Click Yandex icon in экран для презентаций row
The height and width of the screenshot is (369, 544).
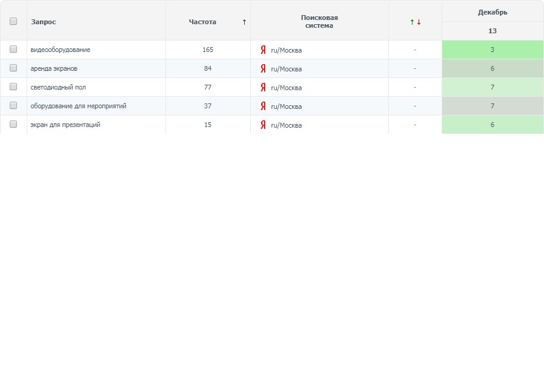coord(263,125)
